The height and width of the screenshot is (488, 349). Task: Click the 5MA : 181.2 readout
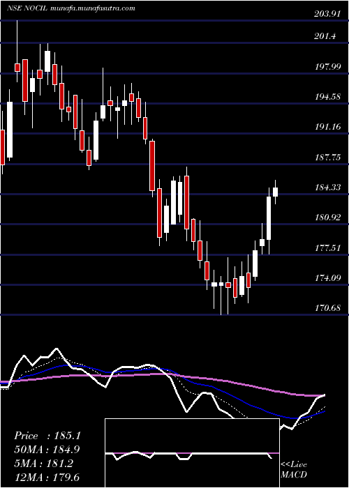click(43, 464)
